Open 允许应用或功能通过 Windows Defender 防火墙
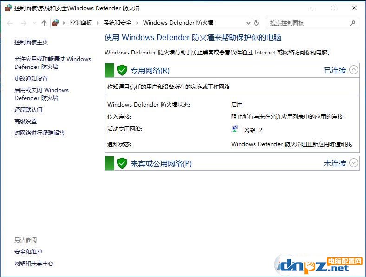The height and width of the screenshot is (277, 366). click(x=52, y=63)
